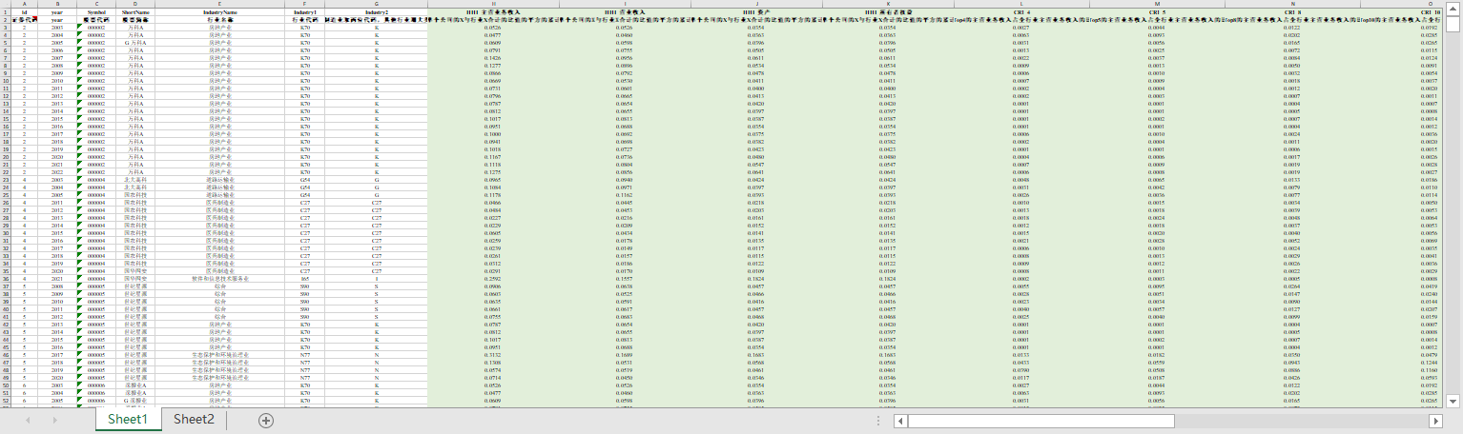Select the 'IndustryName' header cell
This screenshot has width=1463, height=434.
coord(220,11)
